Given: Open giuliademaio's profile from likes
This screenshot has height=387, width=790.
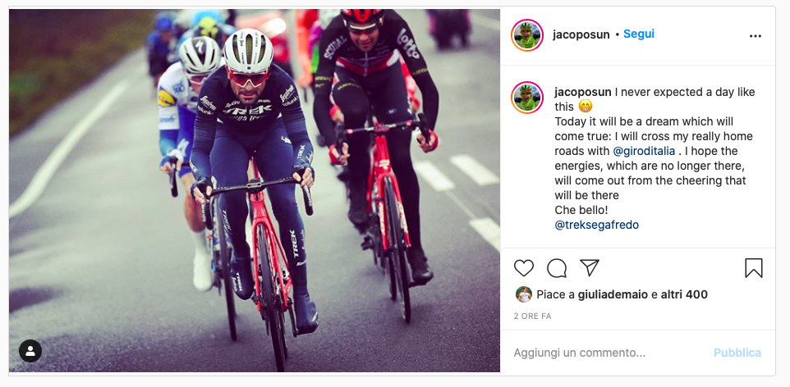Looking at the screenshot, I should [613, 294].
